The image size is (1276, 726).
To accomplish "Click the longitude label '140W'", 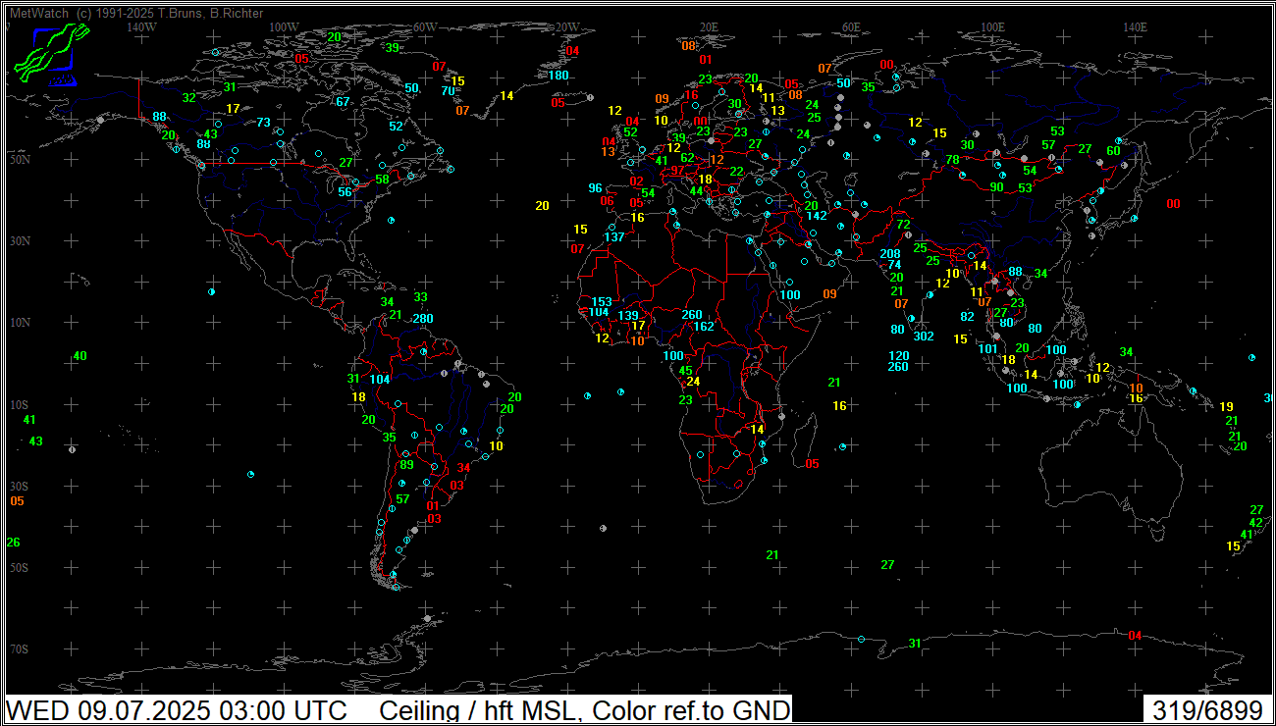I will coord(142,26).
